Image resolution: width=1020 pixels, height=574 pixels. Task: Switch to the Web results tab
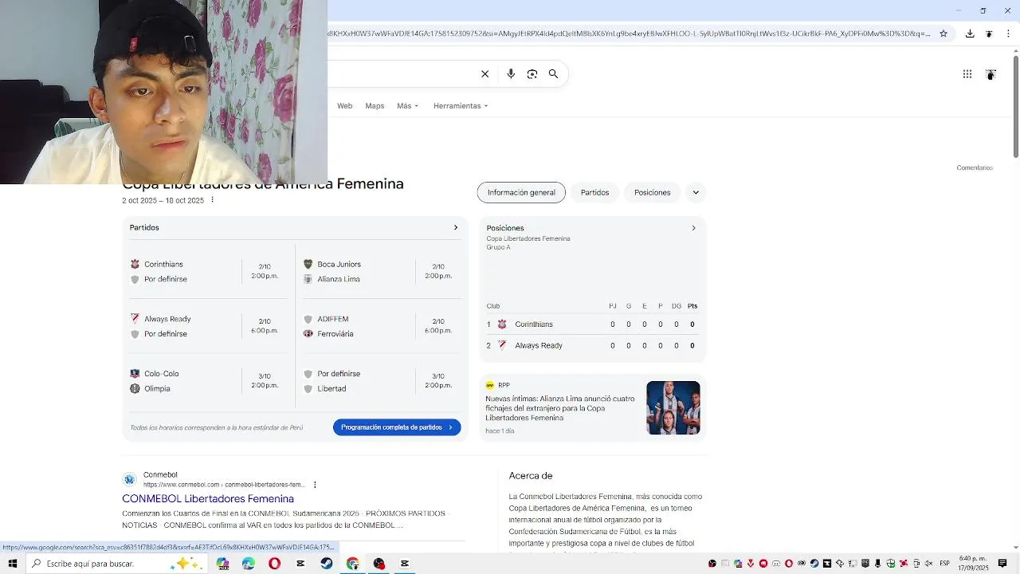344,106
